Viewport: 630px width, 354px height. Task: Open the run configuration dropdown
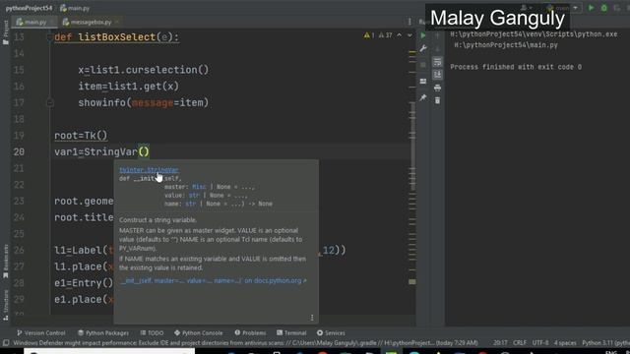coord(575,8)
